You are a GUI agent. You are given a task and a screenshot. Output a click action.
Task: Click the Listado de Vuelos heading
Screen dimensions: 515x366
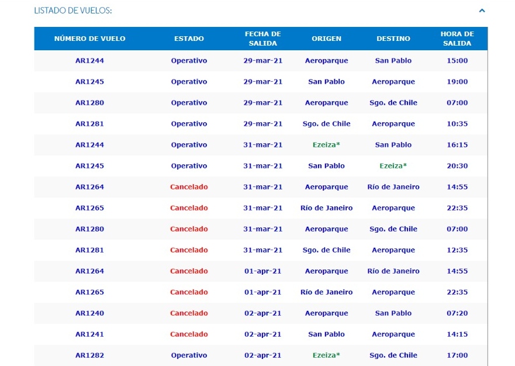coord(73,11)
